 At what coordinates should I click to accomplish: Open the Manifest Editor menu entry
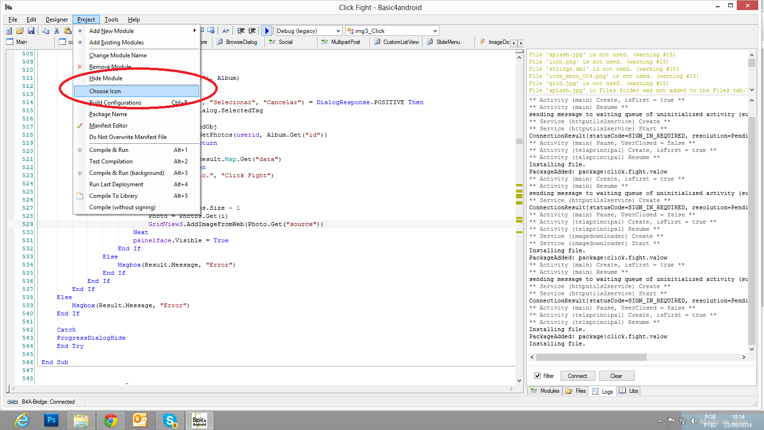(108, 126)
